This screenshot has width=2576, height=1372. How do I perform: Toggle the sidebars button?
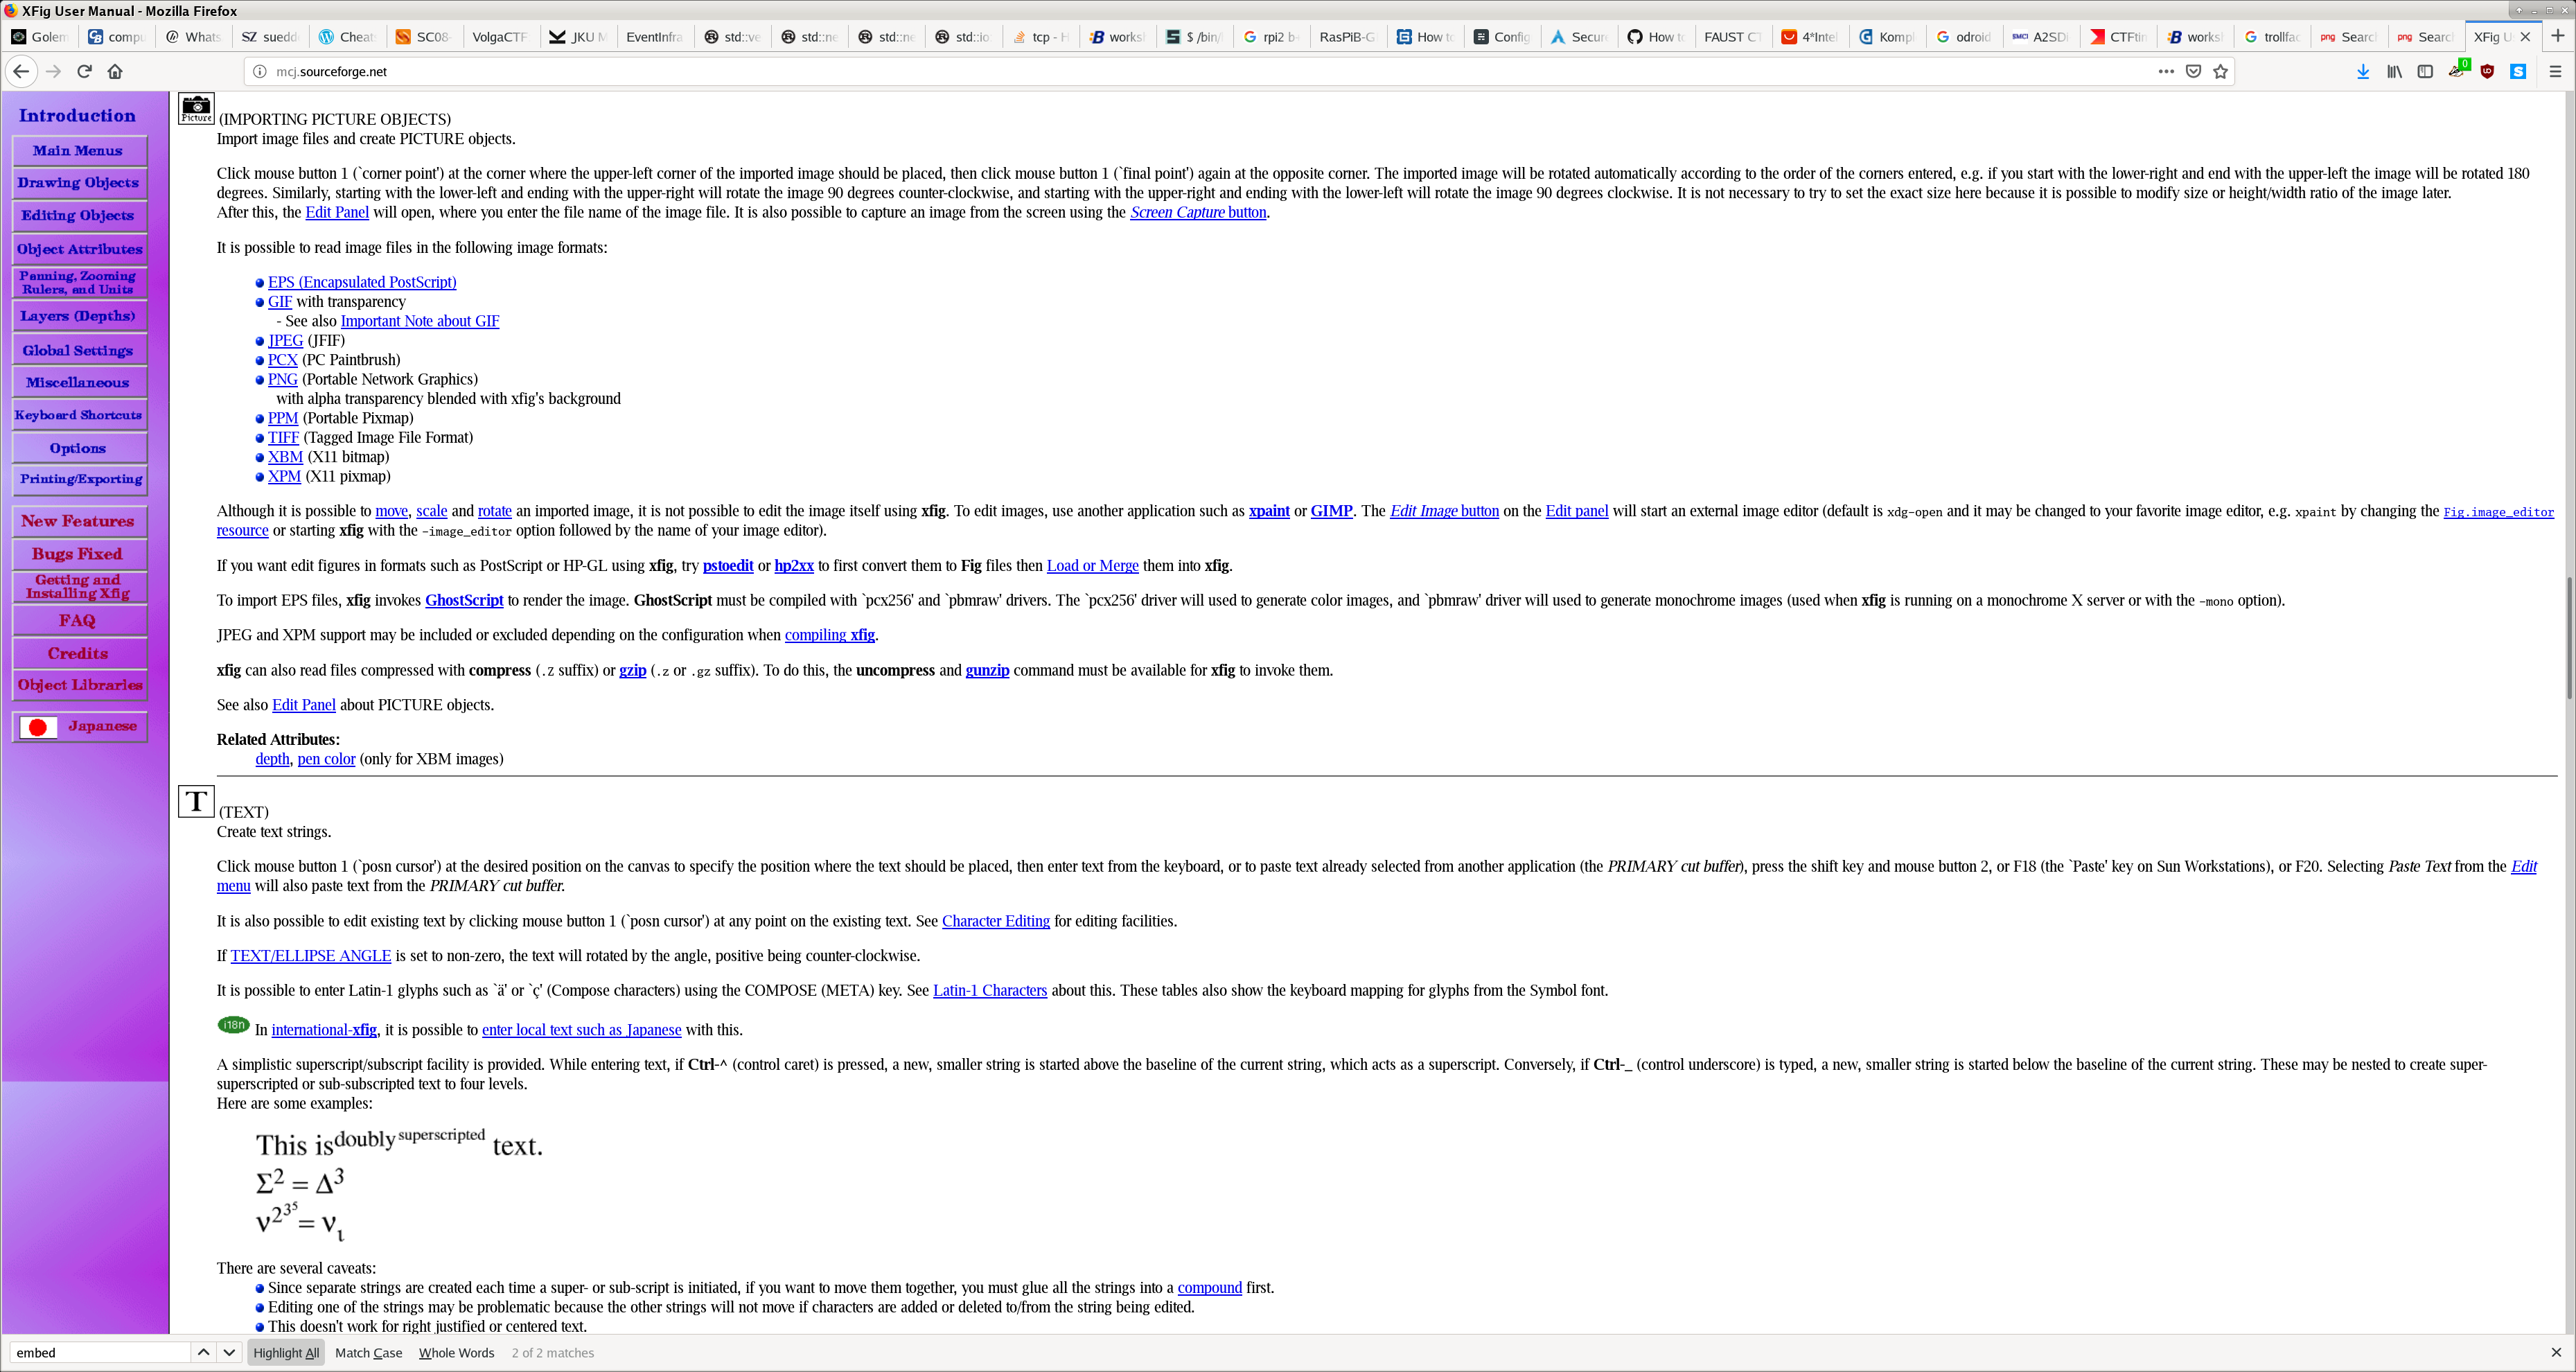click(x=2425, y=71)
